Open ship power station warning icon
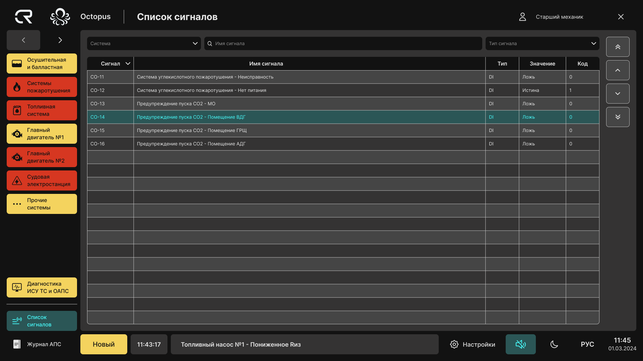Image resolution: width=643 pixels, height=361 pixels. [17, 180]
